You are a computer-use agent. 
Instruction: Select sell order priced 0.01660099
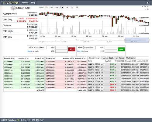[x=66, y=64]
